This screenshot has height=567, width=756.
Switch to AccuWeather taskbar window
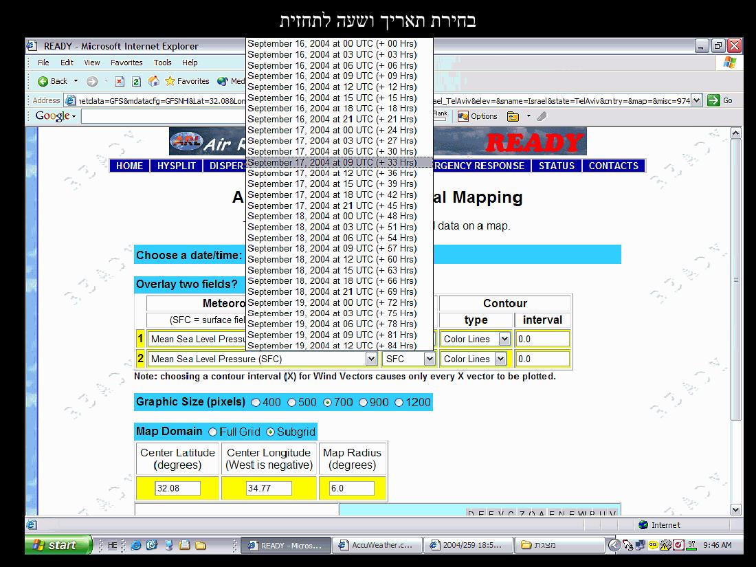coord(377,545)
